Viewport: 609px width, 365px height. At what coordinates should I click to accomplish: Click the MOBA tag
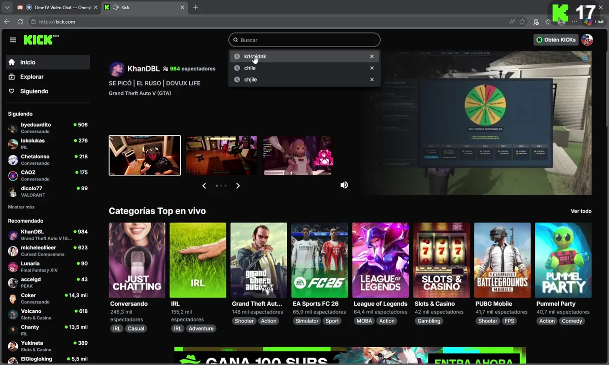pos(364,321)
